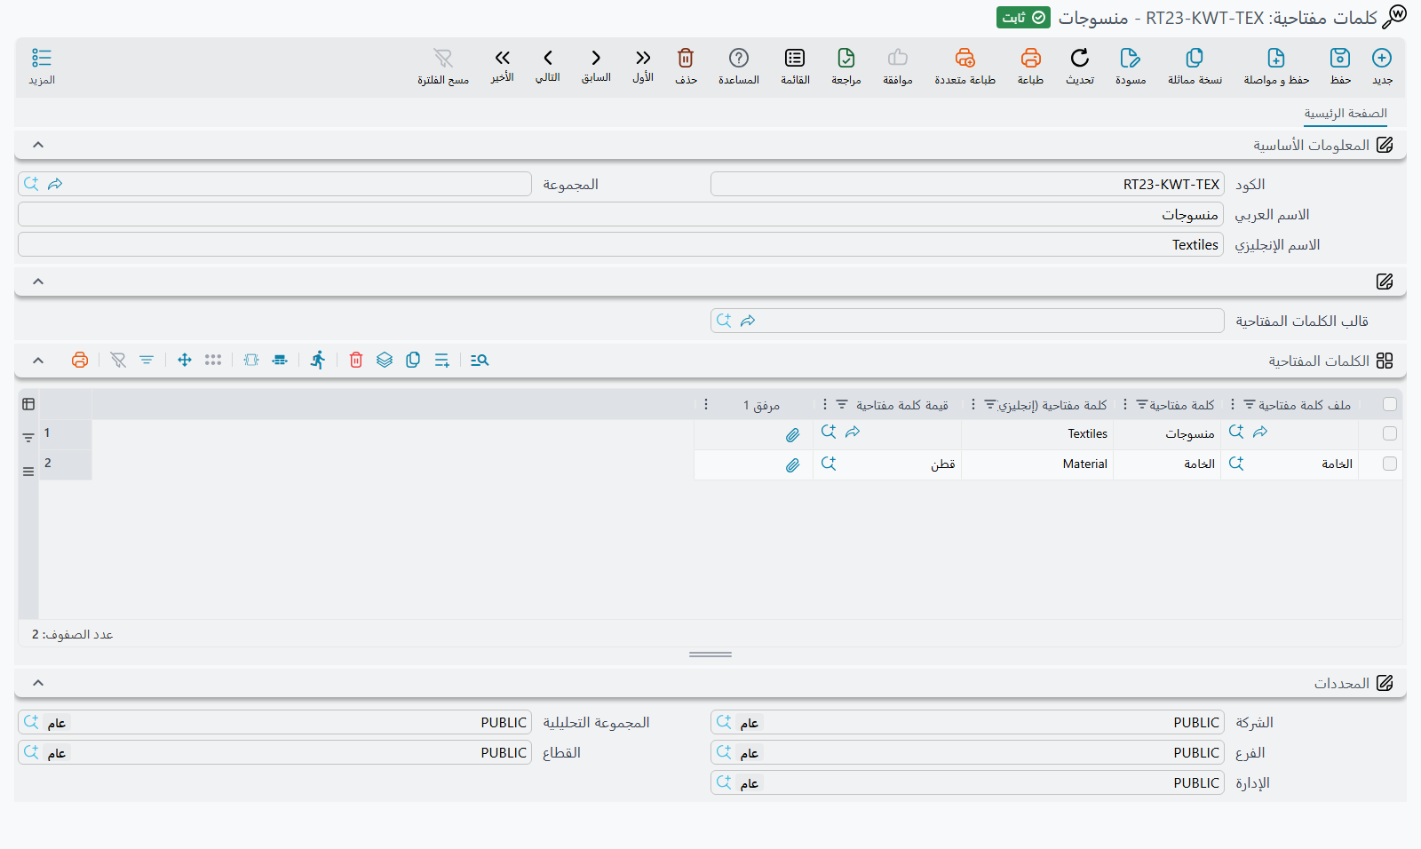The image size is (1421, 849).
Task: Collapse the المعلومات الأساسية section
Action: 38,145
